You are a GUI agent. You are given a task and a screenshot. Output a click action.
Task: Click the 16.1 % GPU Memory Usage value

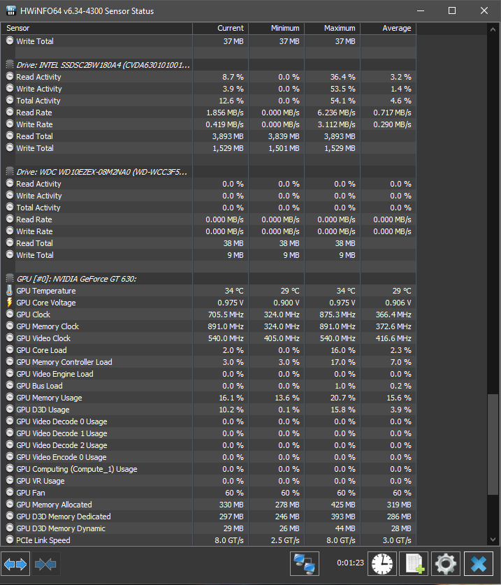coord(231,398)
